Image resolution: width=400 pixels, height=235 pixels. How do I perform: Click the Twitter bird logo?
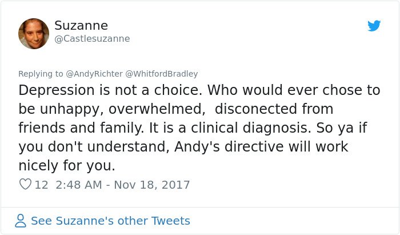point(374,26)
